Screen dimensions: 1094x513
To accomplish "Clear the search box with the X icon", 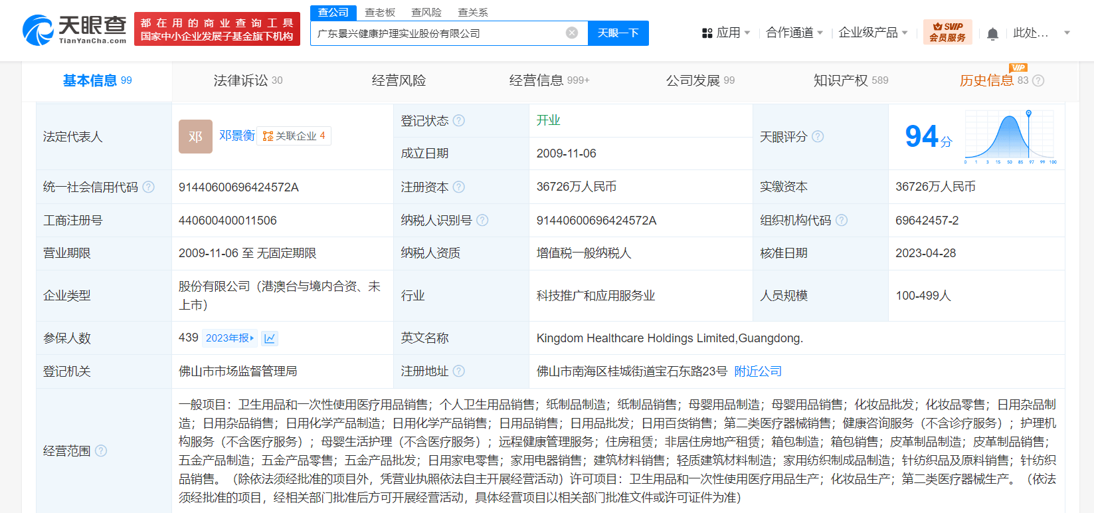I will (x=572, y=33).
